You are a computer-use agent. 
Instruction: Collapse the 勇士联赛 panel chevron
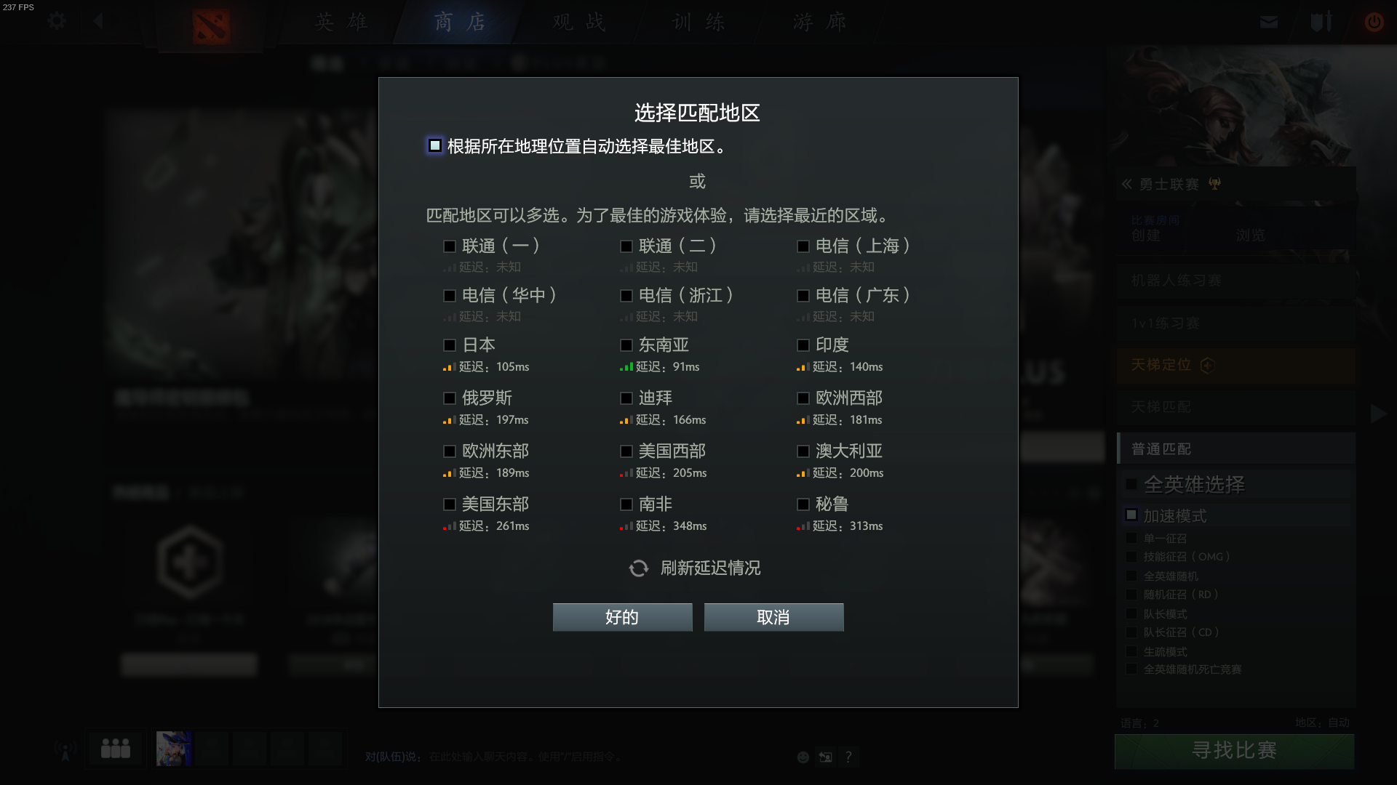pyautogui.click(x=1126, y=184)
